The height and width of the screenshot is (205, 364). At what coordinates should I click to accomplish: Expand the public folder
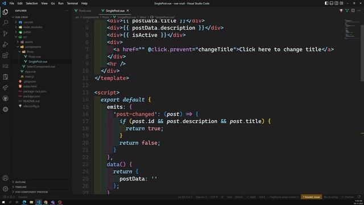tap(16, 32)
